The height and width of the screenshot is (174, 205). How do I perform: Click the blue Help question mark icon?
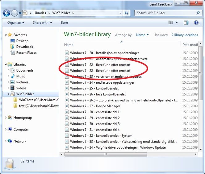point(196,23)
